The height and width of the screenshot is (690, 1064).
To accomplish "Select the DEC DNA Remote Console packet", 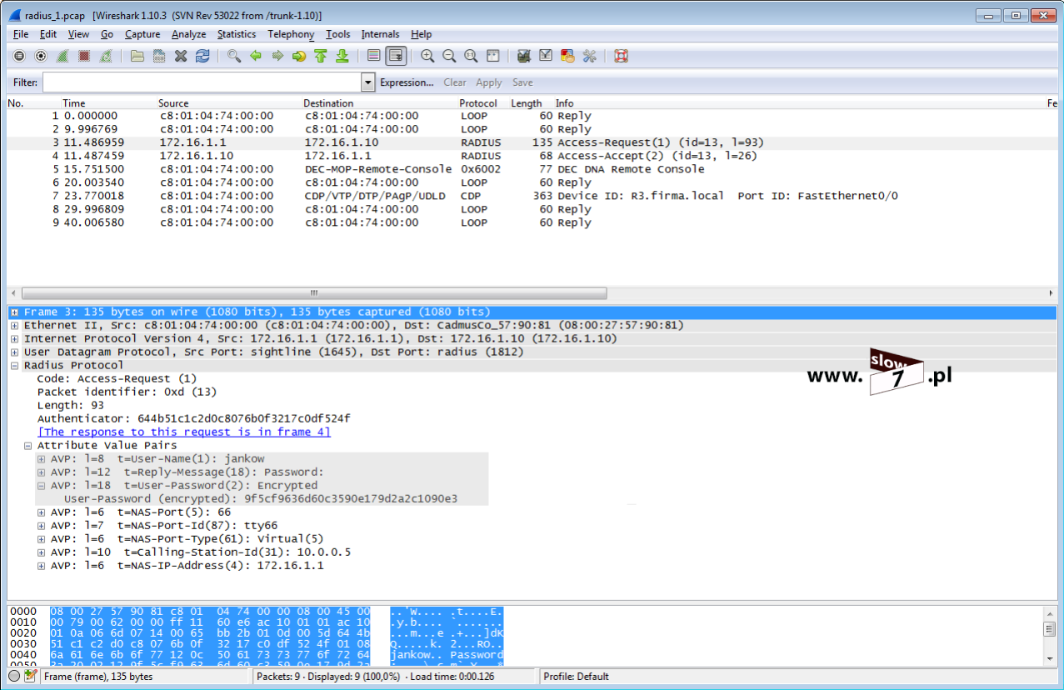I will tap(532, 169).
